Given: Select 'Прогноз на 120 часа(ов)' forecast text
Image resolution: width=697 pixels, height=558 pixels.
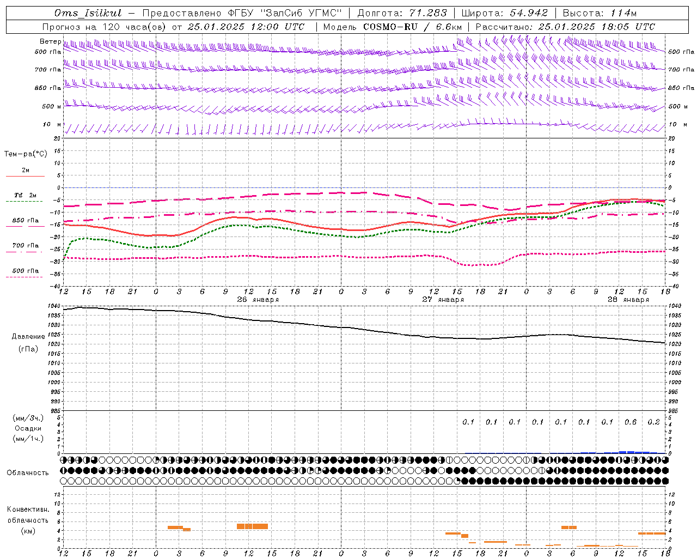Looking at the screenshot, I should click(105, 27).
